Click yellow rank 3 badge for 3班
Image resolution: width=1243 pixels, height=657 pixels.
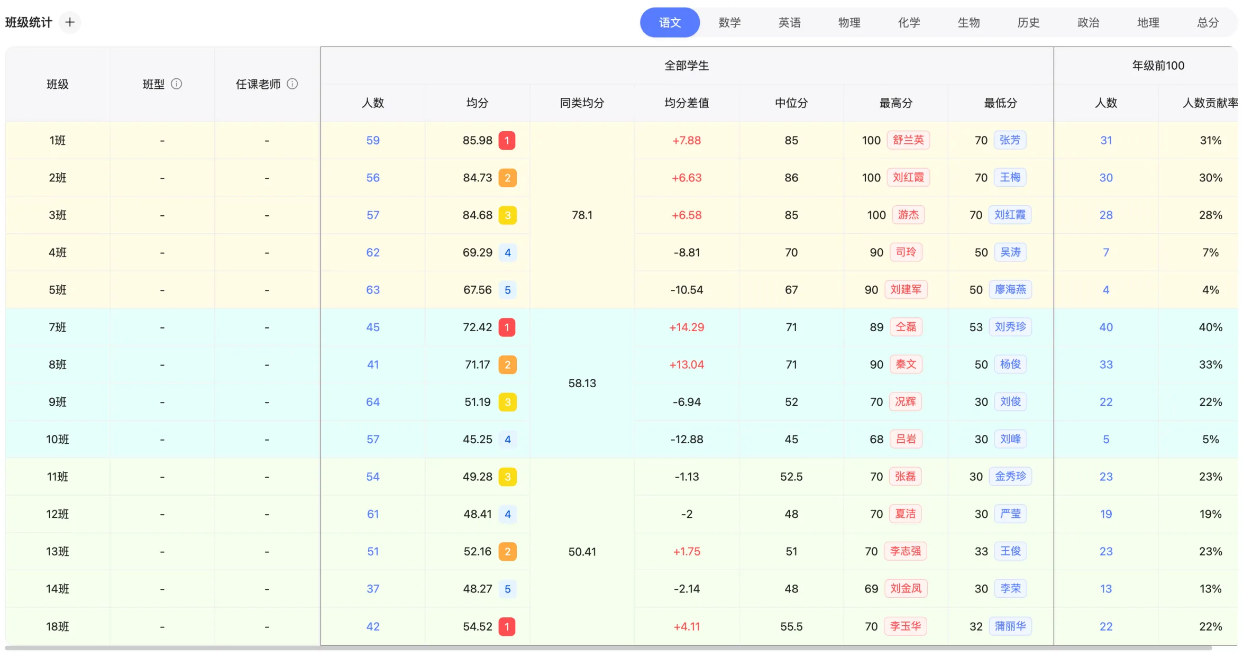point(507,215)
